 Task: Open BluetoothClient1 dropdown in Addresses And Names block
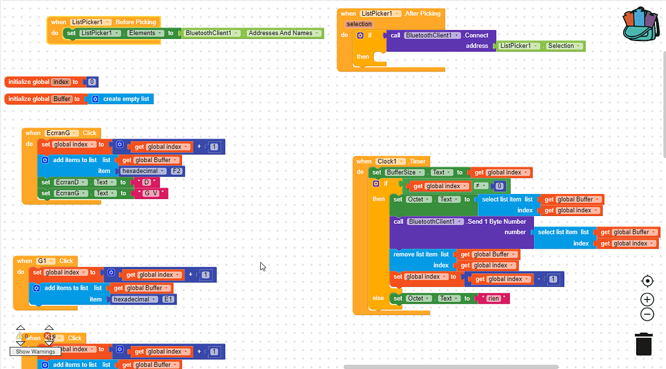pos(213,33)
